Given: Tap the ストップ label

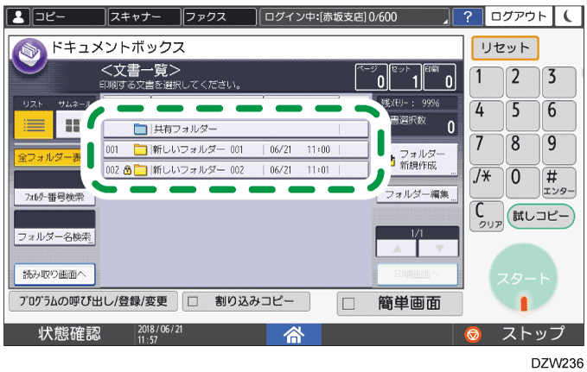Looking at the screenshot, I should point(533,333).
